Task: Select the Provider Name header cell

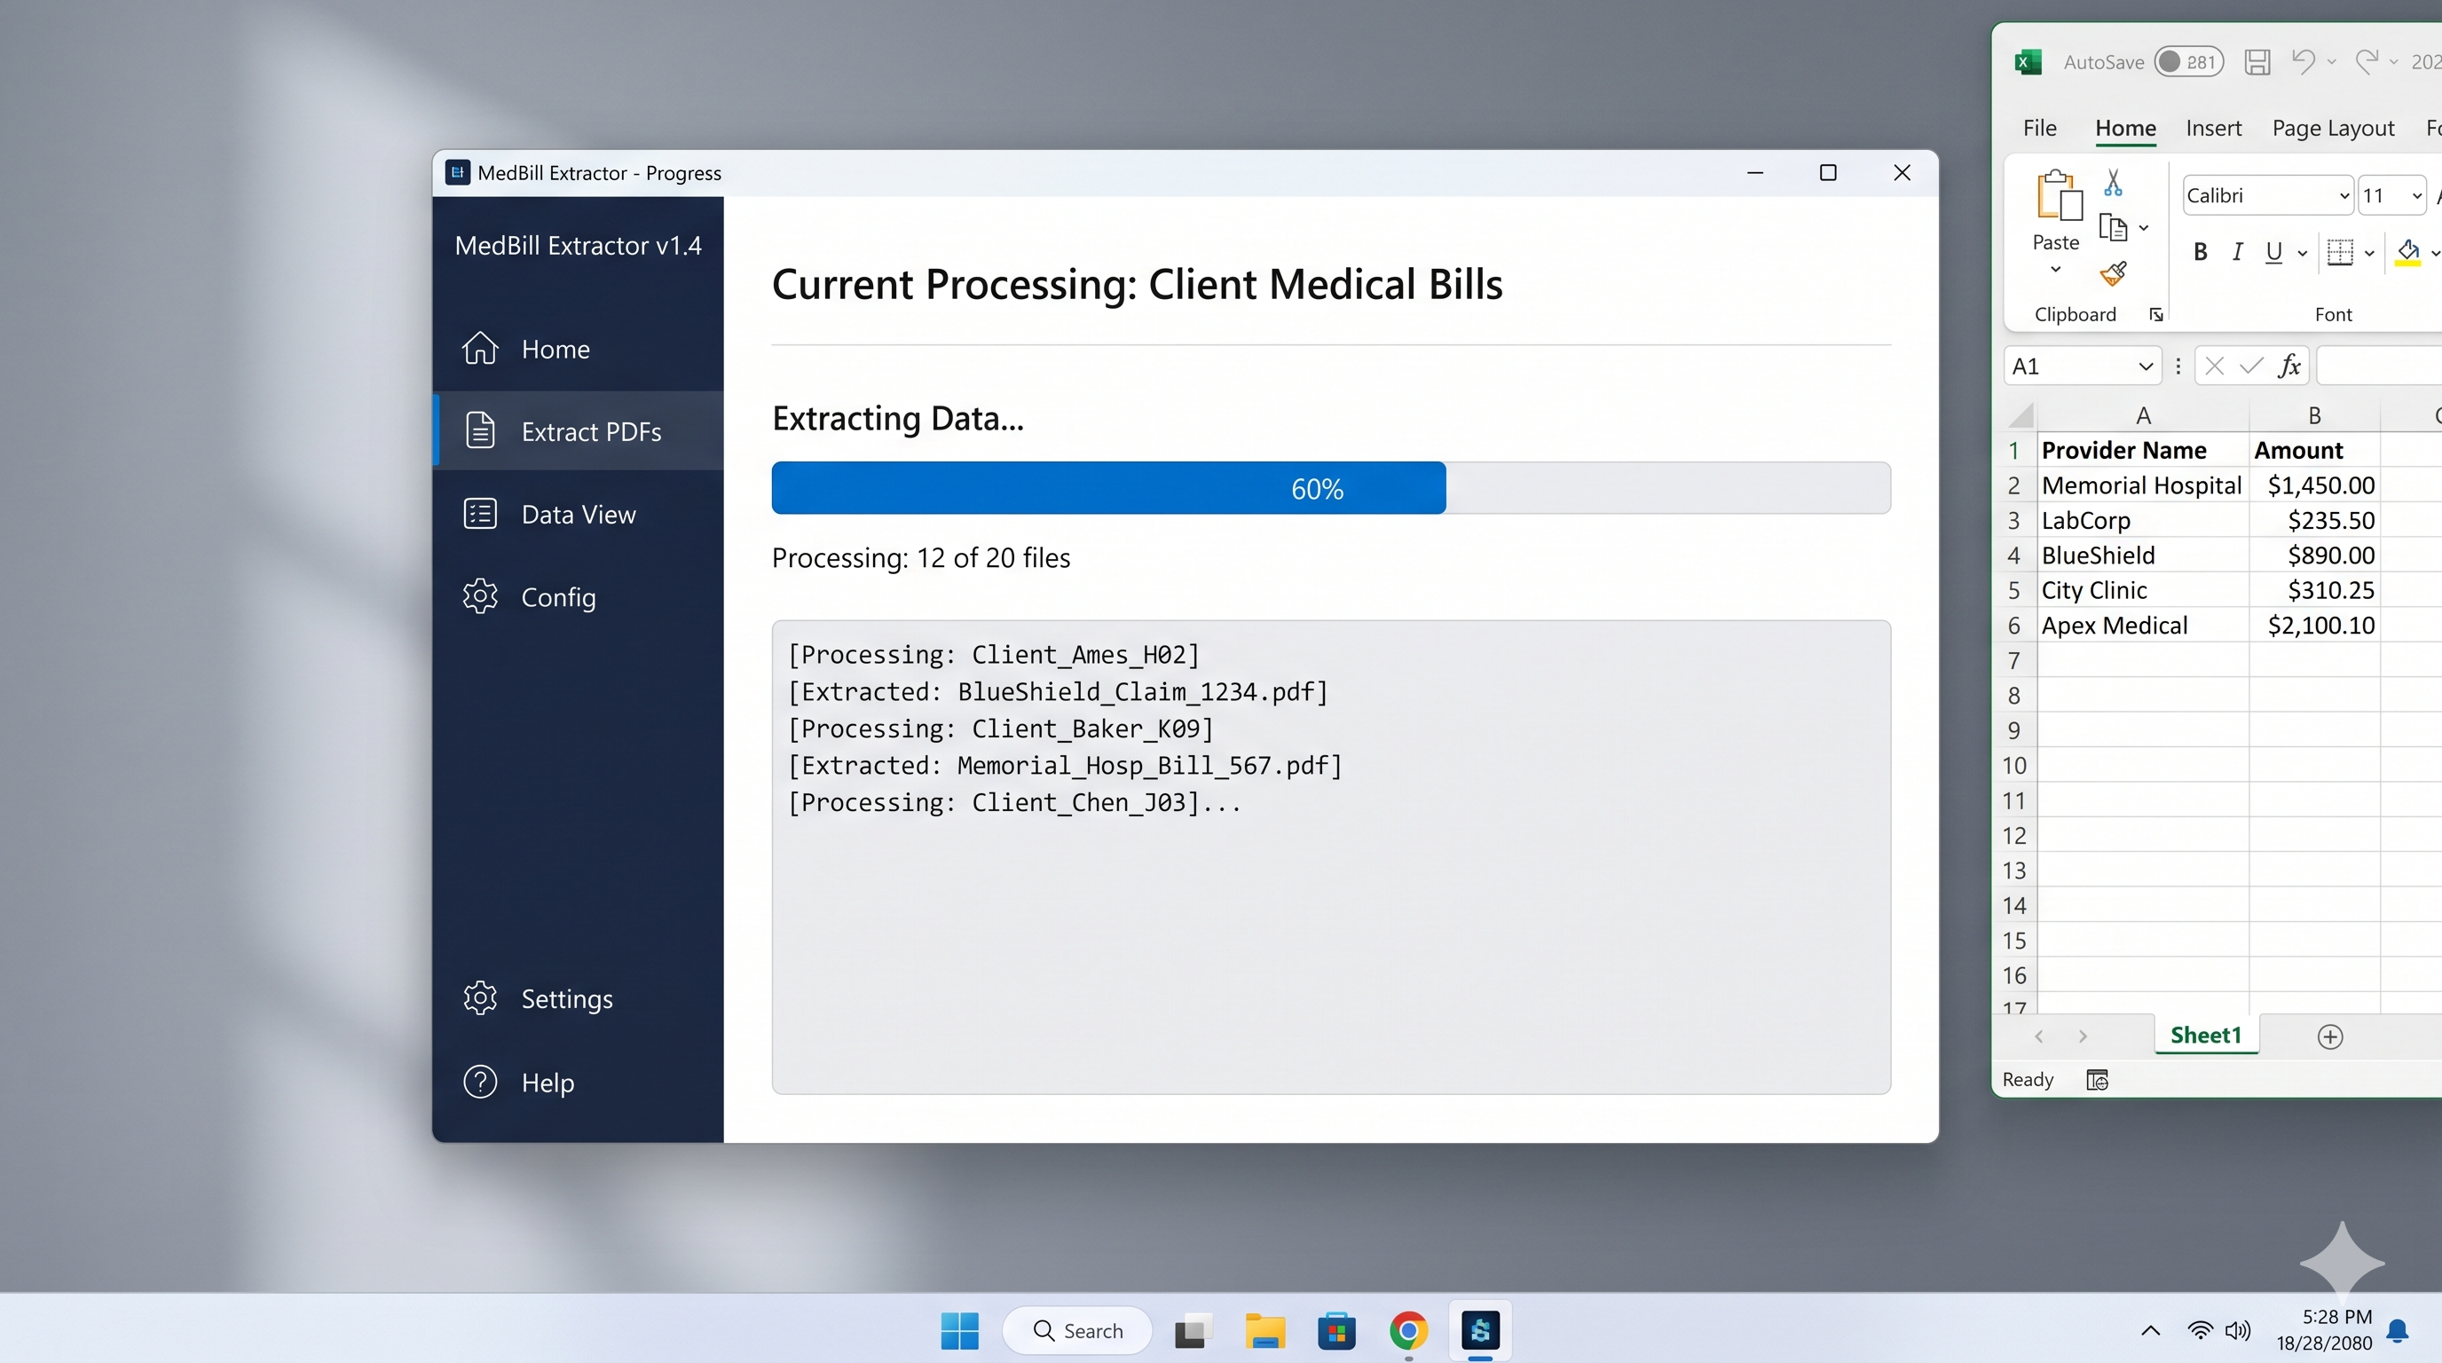Action: (2142, 450)
